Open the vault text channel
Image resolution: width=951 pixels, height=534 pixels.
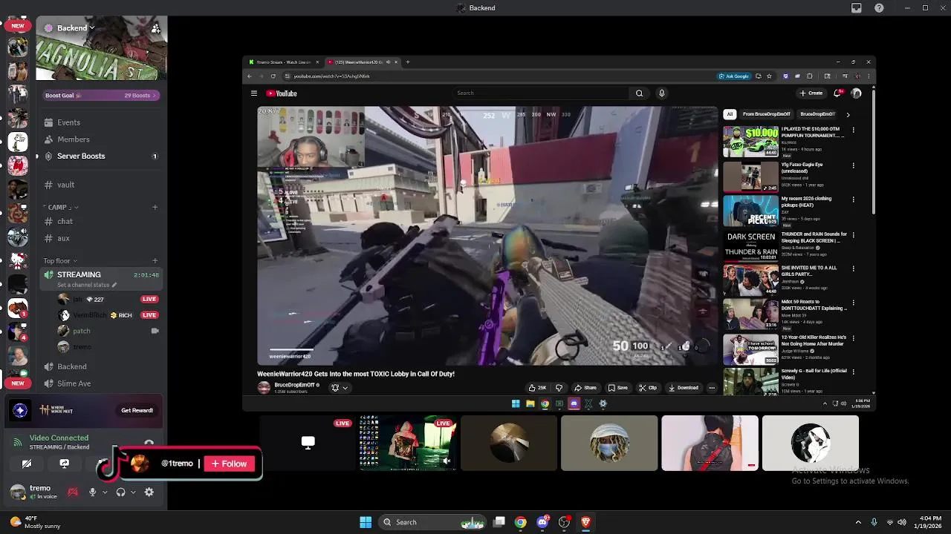[x=101, y=185]
